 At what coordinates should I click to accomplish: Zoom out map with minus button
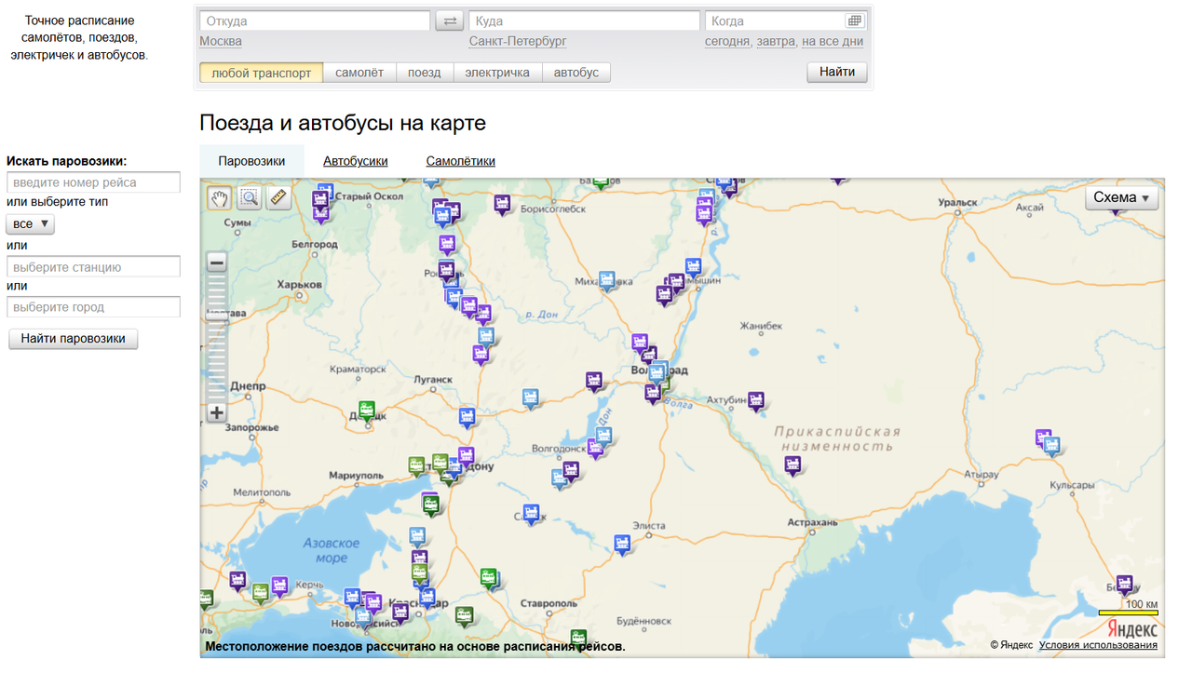[217, 263]
